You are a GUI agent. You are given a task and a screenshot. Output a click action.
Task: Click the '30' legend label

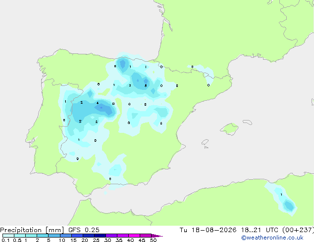107,240
